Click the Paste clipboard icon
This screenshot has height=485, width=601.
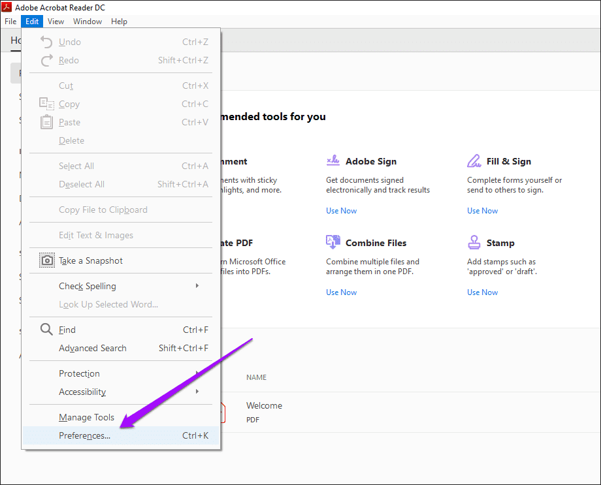coord(46,122)
